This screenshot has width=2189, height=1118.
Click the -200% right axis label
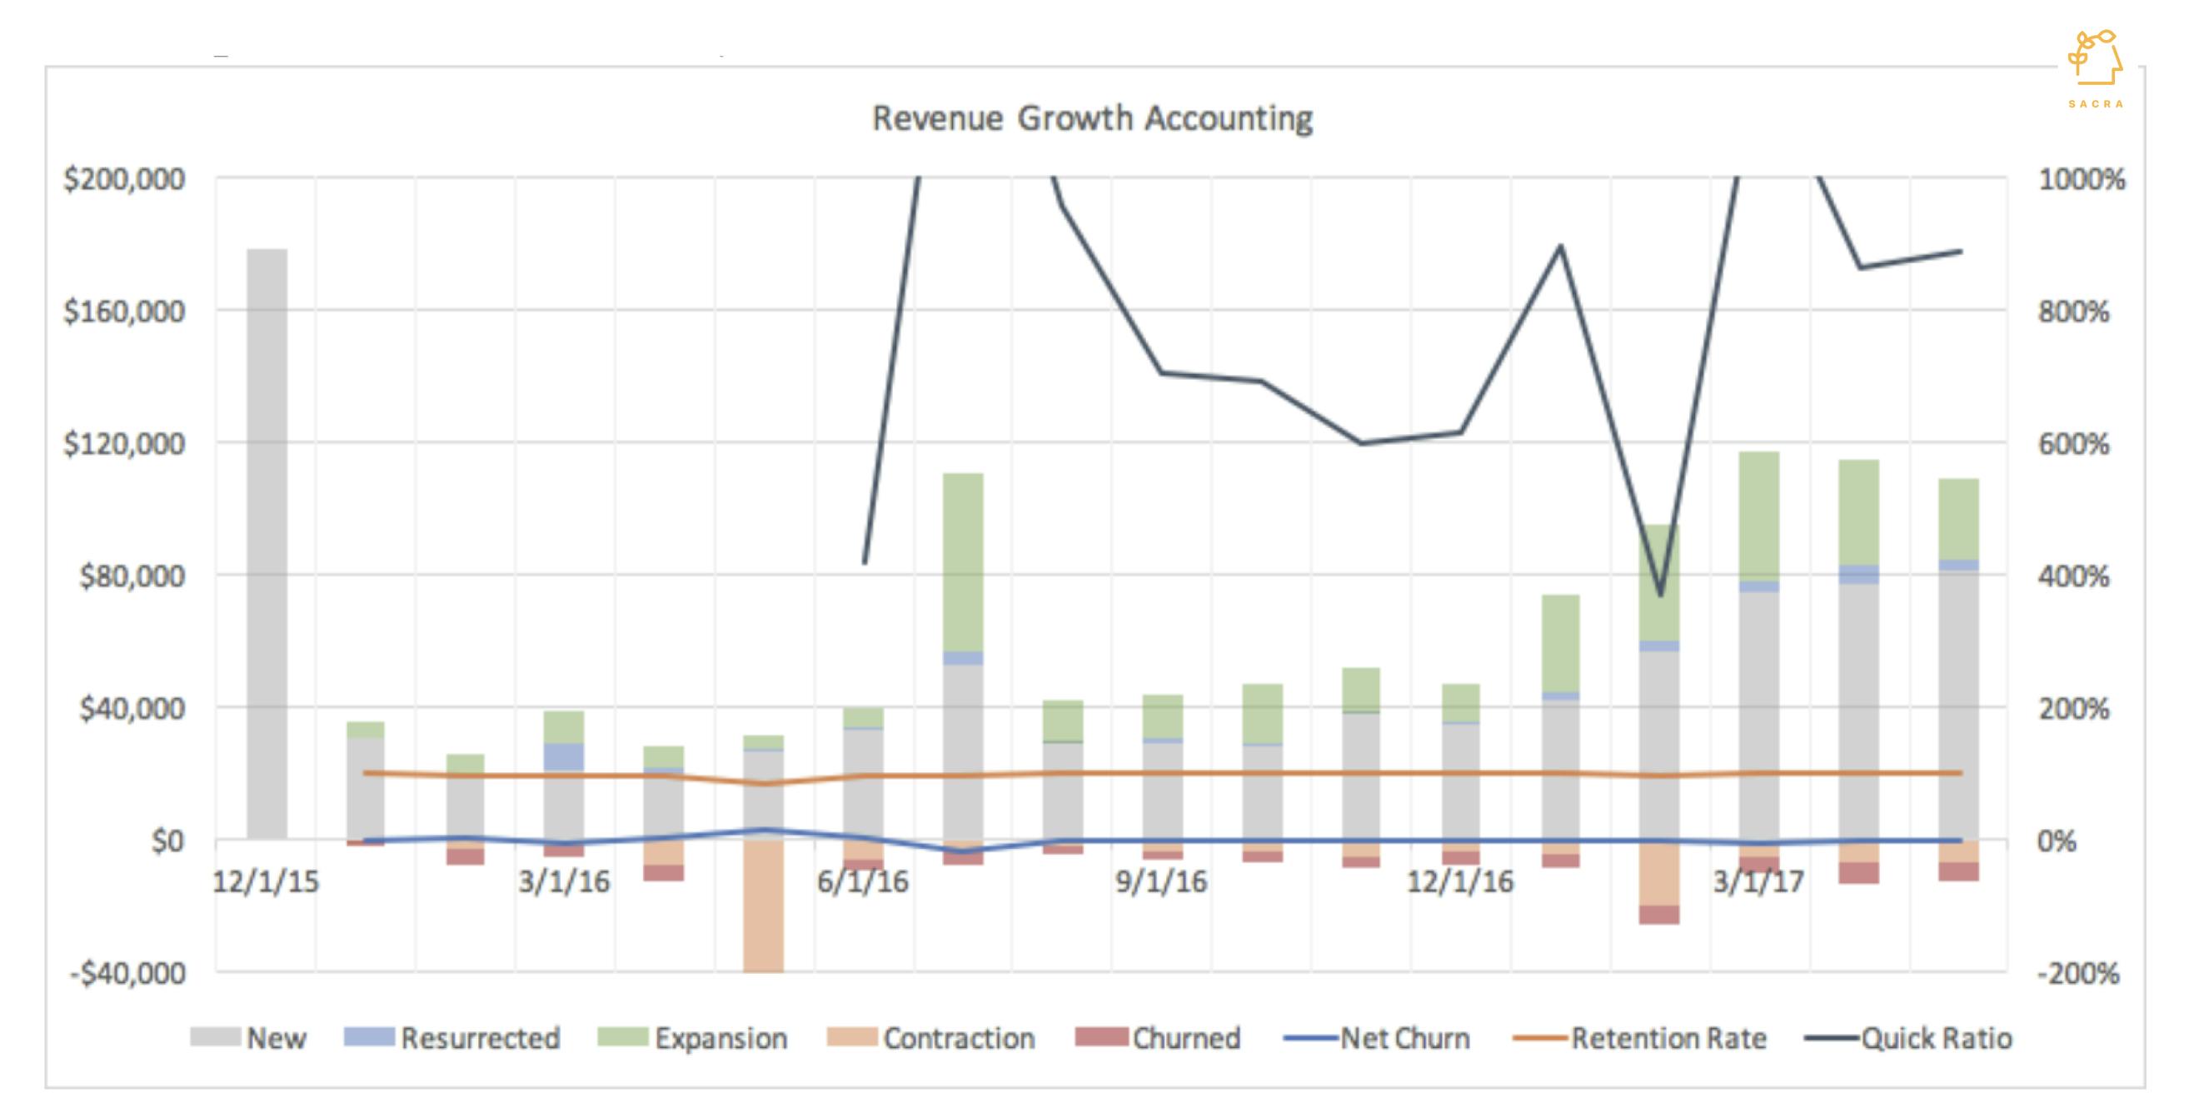2078,974
